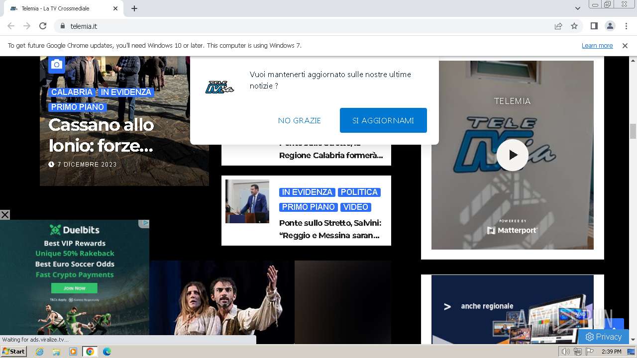Click the NO GRAZIE button
This screenshot has height=358, width=637.
300,120
